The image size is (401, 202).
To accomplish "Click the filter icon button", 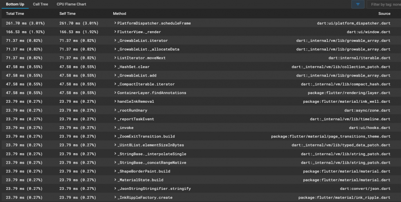I will (358, 4).
